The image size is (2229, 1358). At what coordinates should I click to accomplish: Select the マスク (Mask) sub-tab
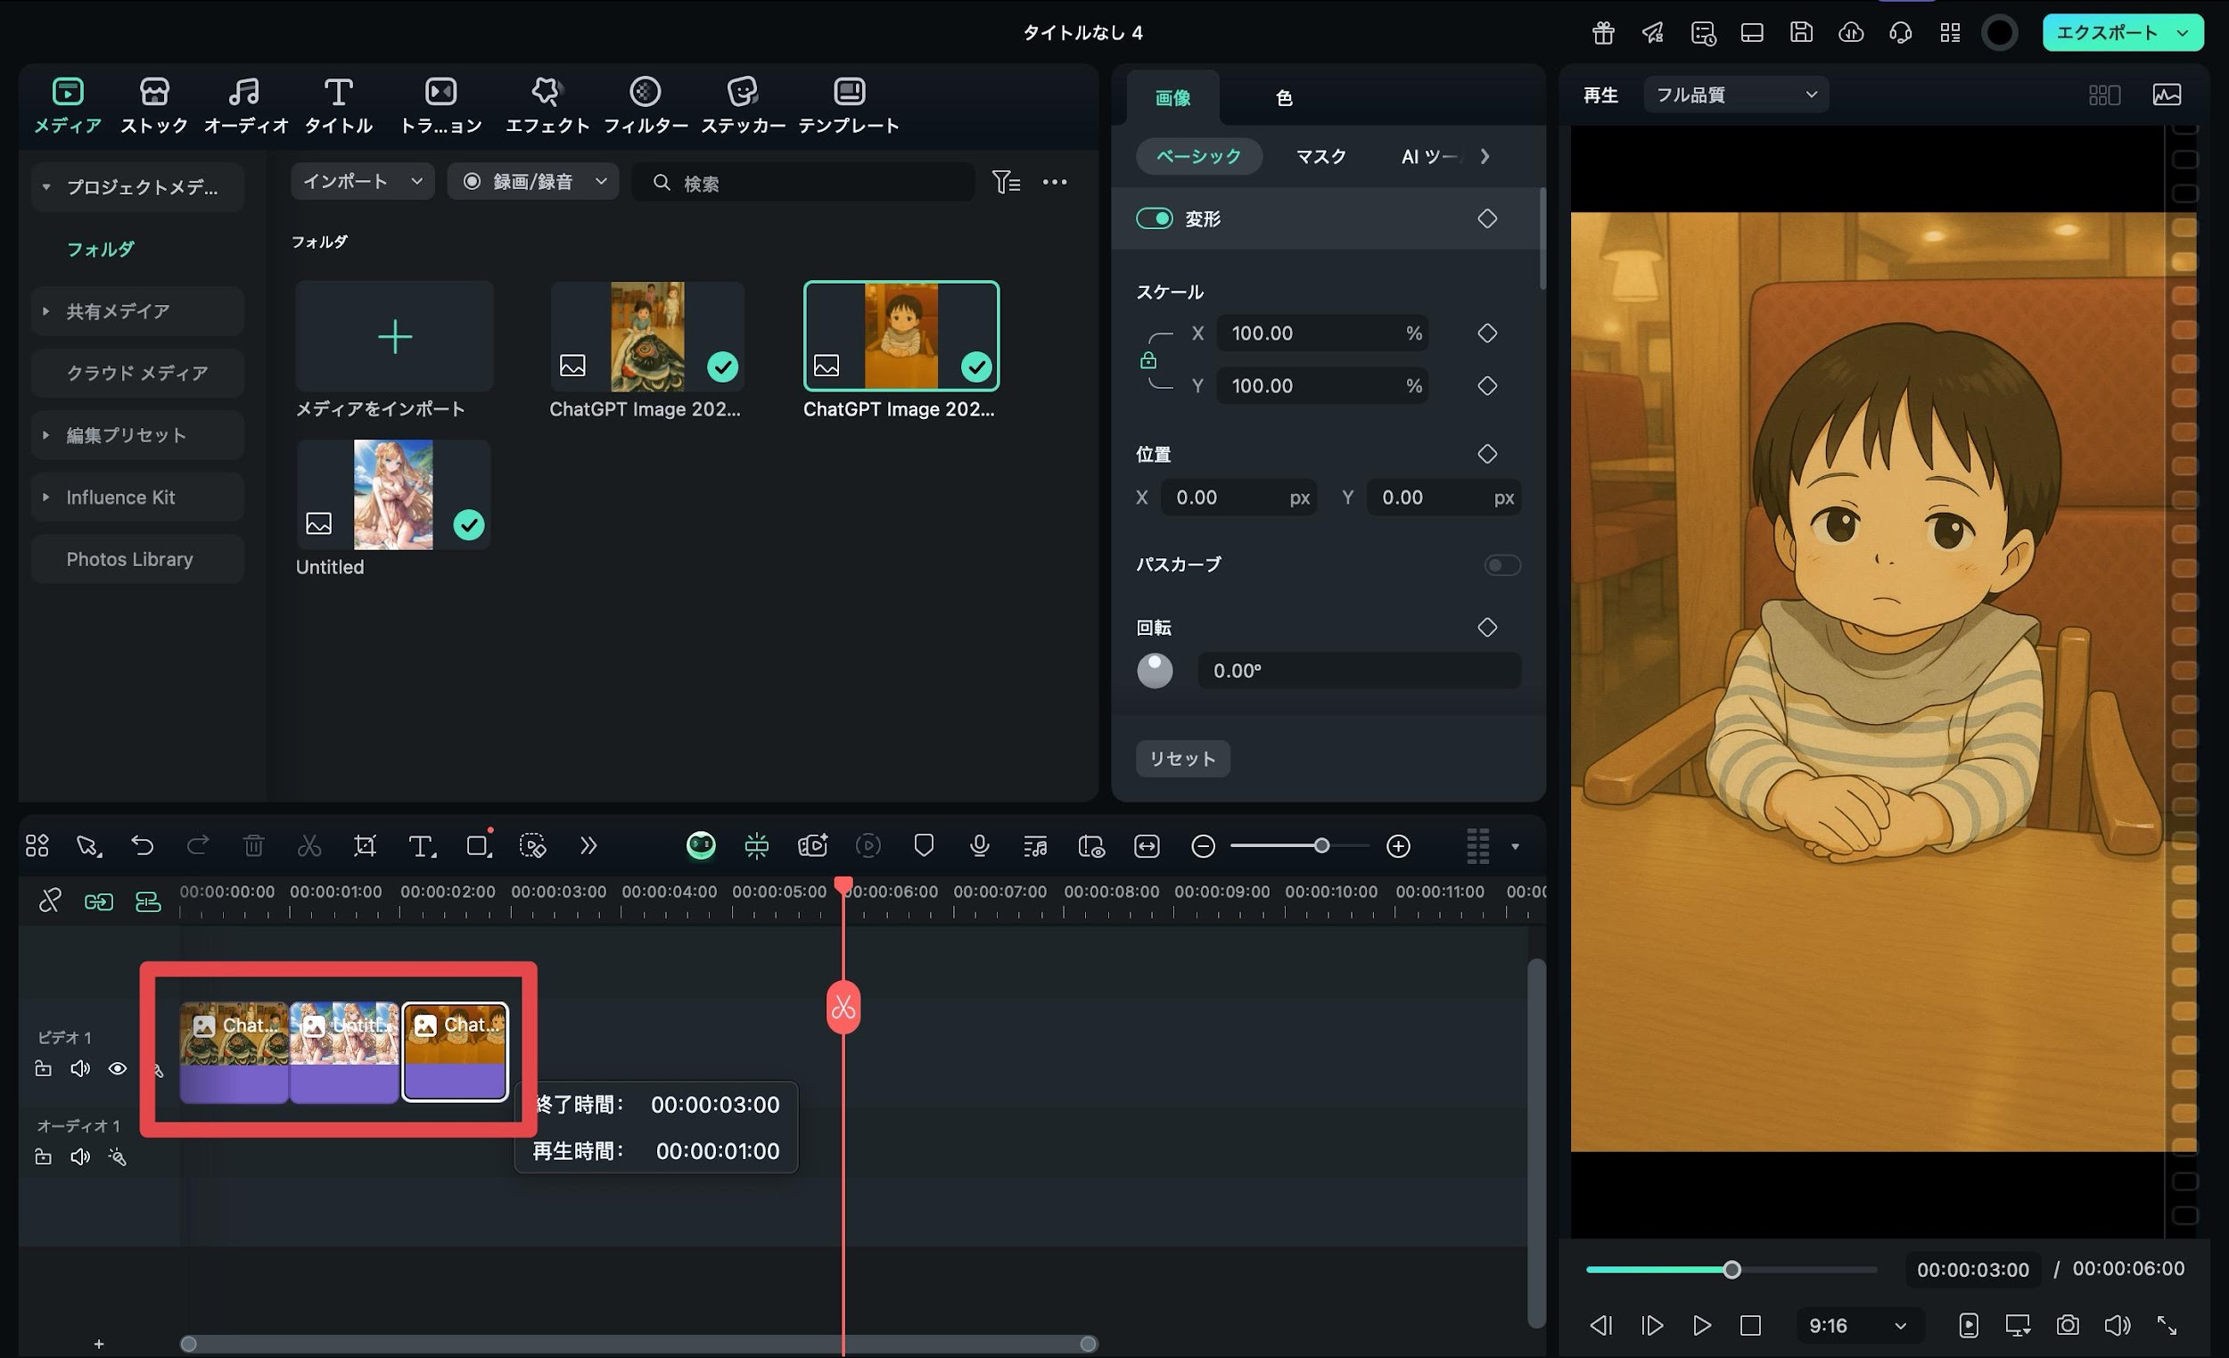click(1320, 157)
